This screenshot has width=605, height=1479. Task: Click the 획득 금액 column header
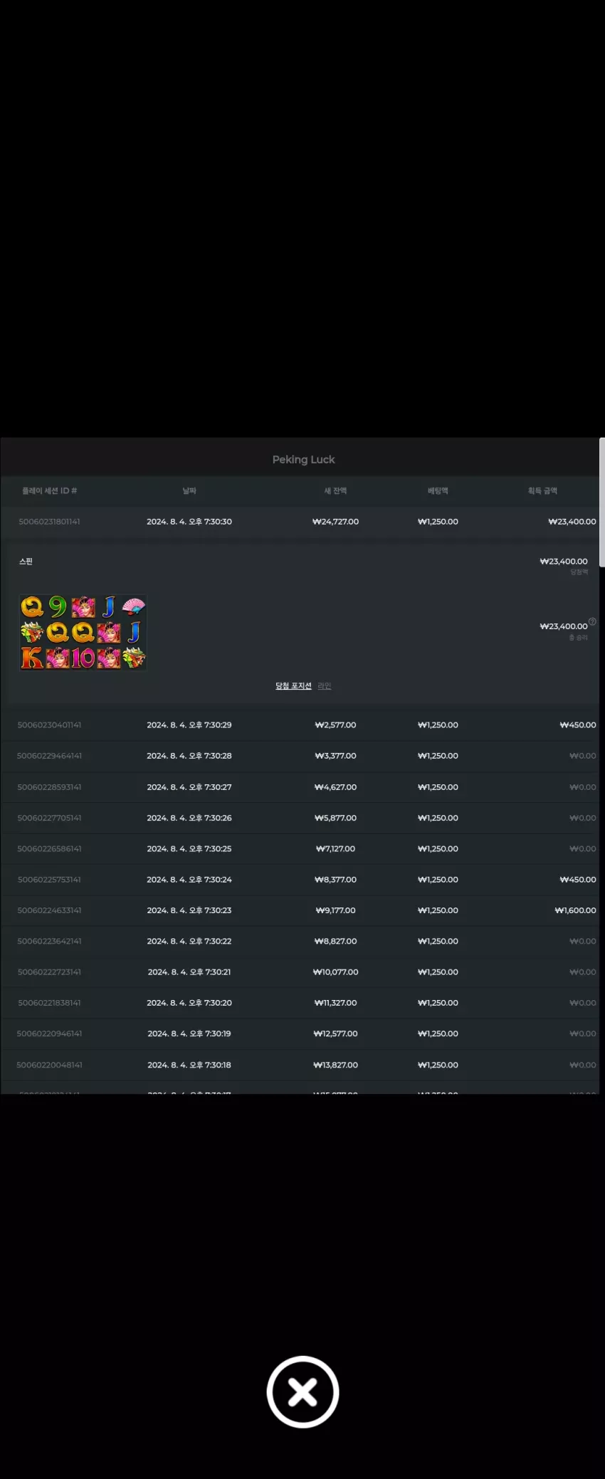coord(542,490)
